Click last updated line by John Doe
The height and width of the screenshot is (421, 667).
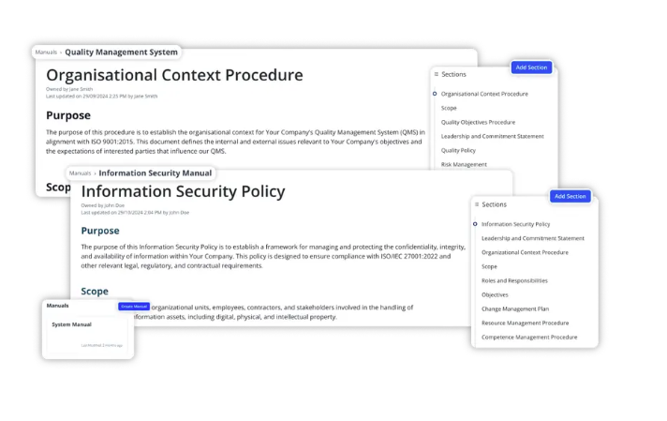point(135,213)
